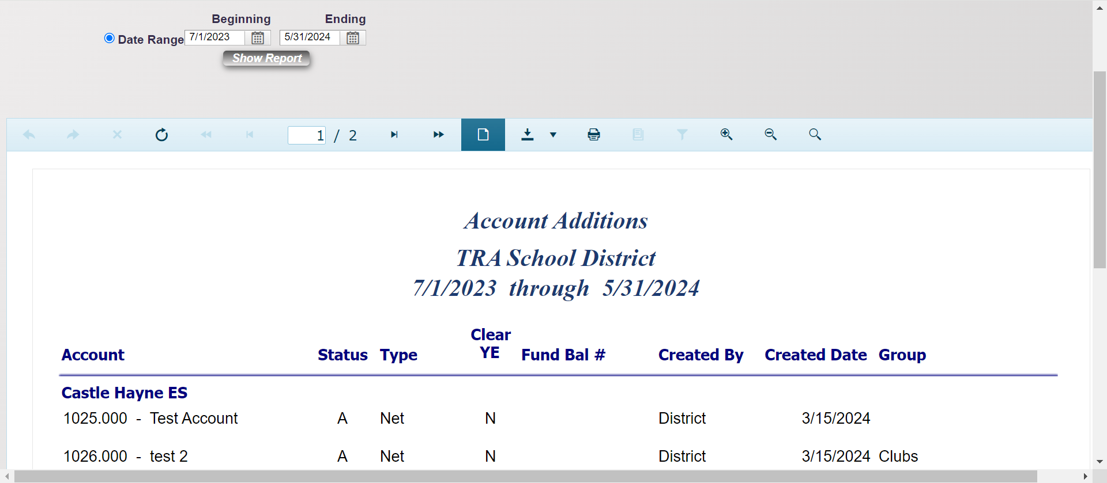The width and height of the screenshot is (1107, 483).
Task: Click the Clear YE column header
Action: (x=491, y=344)
